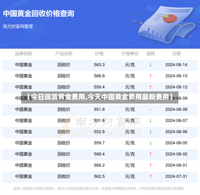Viewport: 200px width, 195px height.
Task: Click the disclaimer text at the bottom
Action: (99, 189)
